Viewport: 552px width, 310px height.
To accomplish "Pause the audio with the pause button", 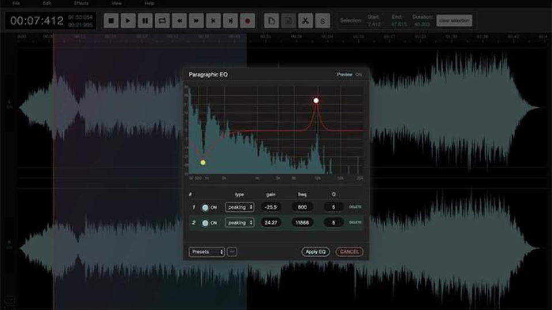I will tap(145, 21).
